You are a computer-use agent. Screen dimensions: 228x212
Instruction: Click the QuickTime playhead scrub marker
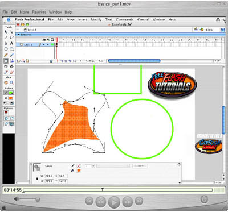103,189
